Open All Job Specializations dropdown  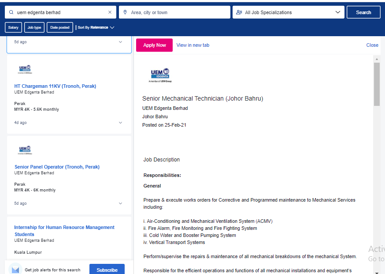coord(288,12)
